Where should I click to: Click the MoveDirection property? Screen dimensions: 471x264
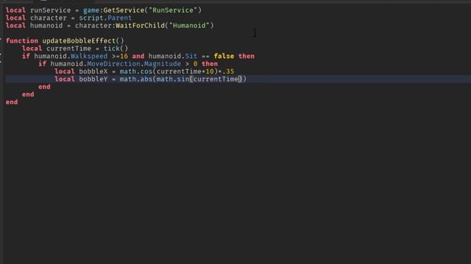pyautogui.click(x=113, y=64)
